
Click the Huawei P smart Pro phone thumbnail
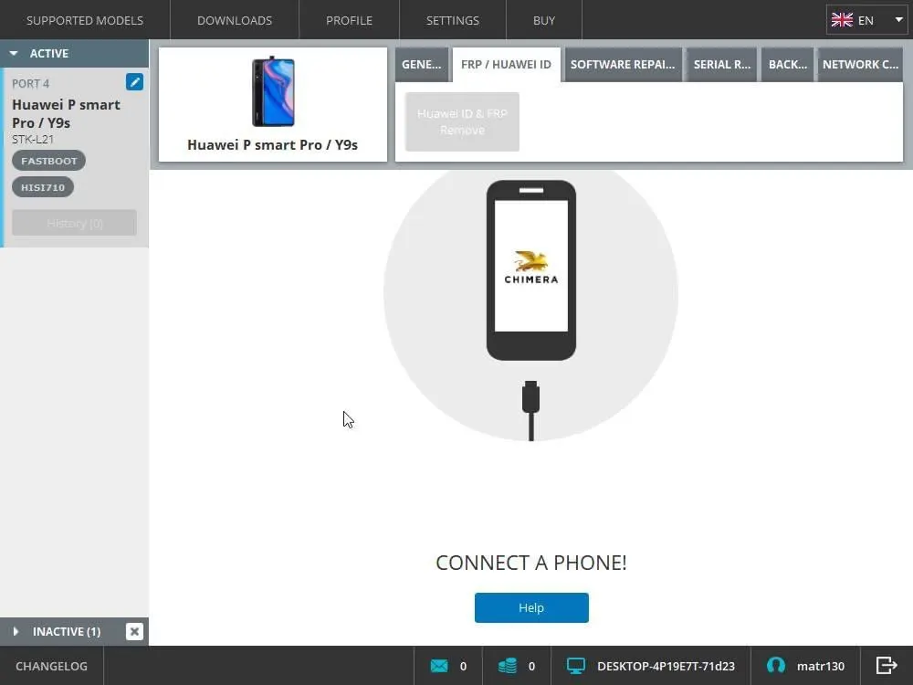point(272,91)
